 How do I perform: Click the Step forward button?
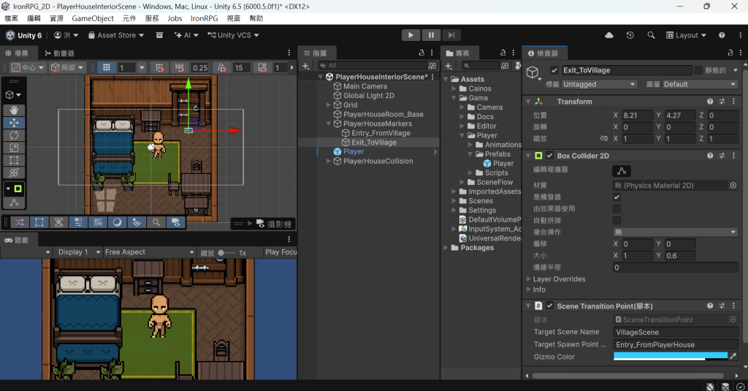click(451, 35)
